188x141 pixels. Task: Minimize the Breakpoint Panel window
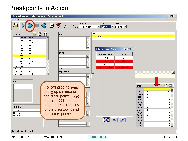[x=126, y=49]
